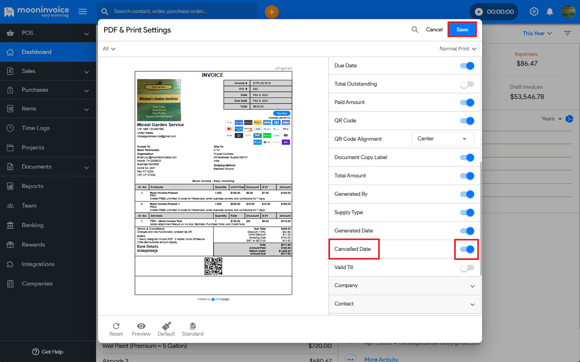Viewport: 580px width, 362px height.
Task: Turn on the Valid Till switch
Action: (467, 267)
